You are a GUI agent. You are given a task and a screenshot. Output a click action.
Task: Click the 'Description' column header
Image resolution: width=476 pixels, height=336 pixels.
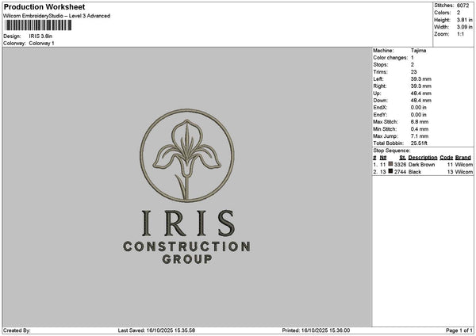tap(423, 158)
